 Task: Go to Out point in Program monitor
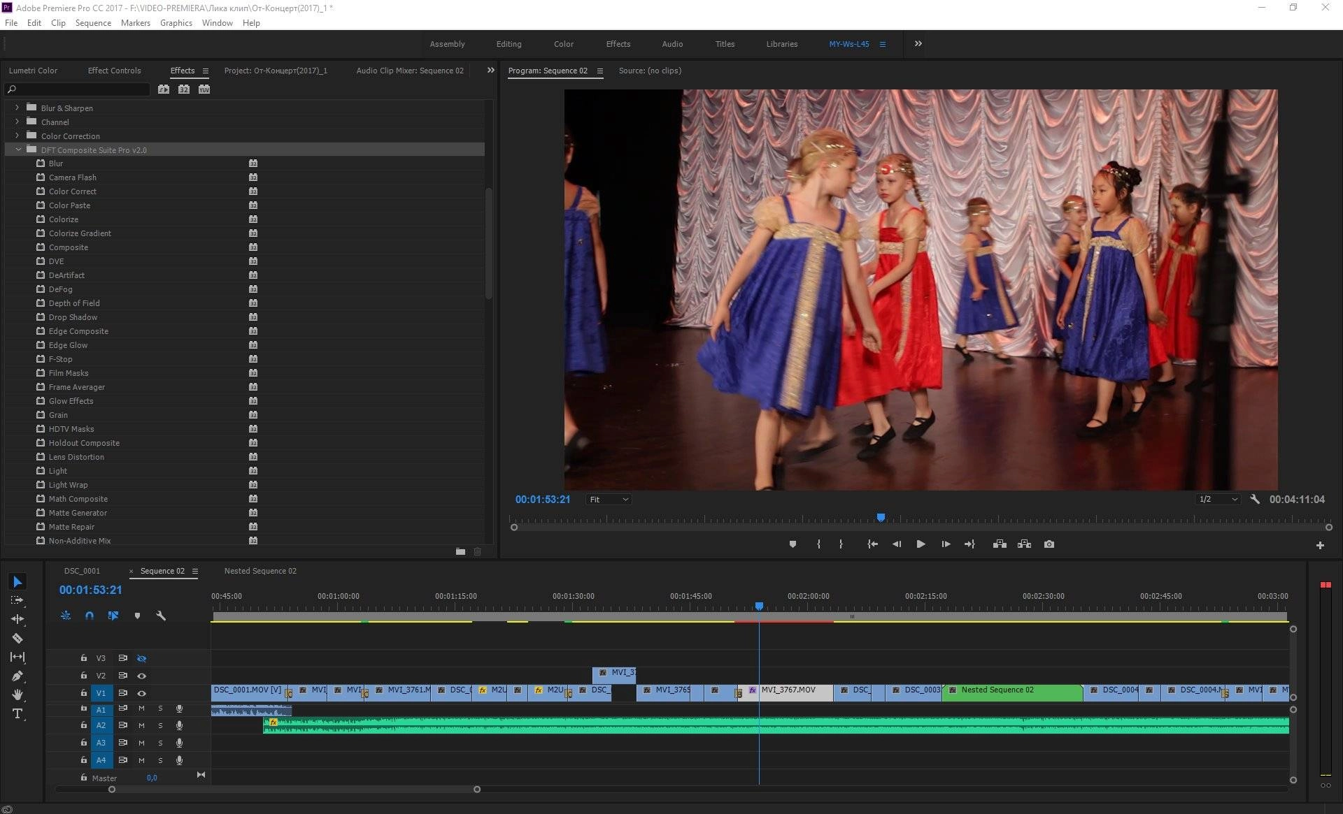(969, 544)
